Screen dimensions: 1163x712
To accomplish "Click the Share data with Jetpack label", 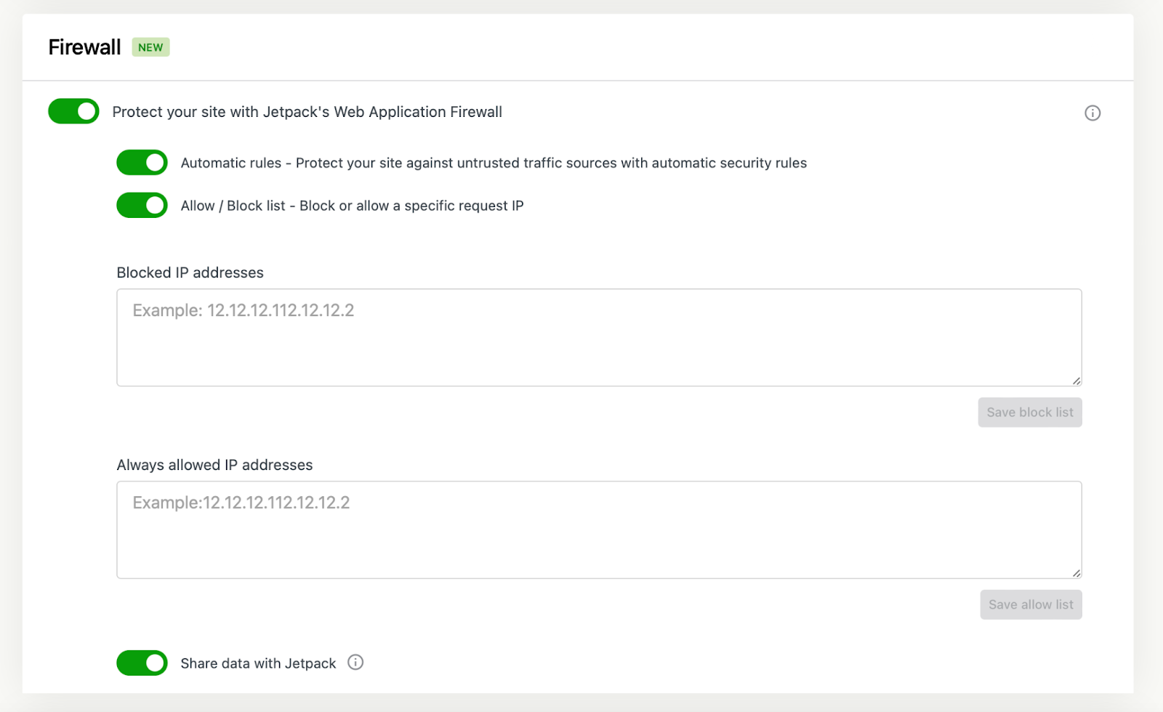I will point(258,663).
